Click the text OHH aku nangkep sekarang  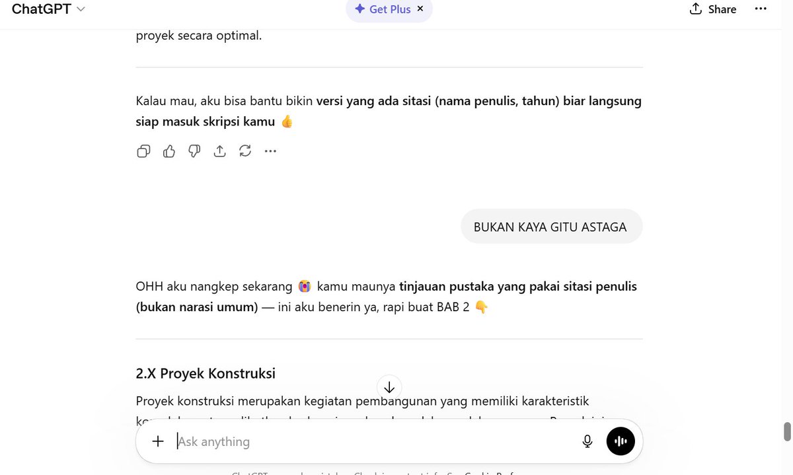pos(214,287)
